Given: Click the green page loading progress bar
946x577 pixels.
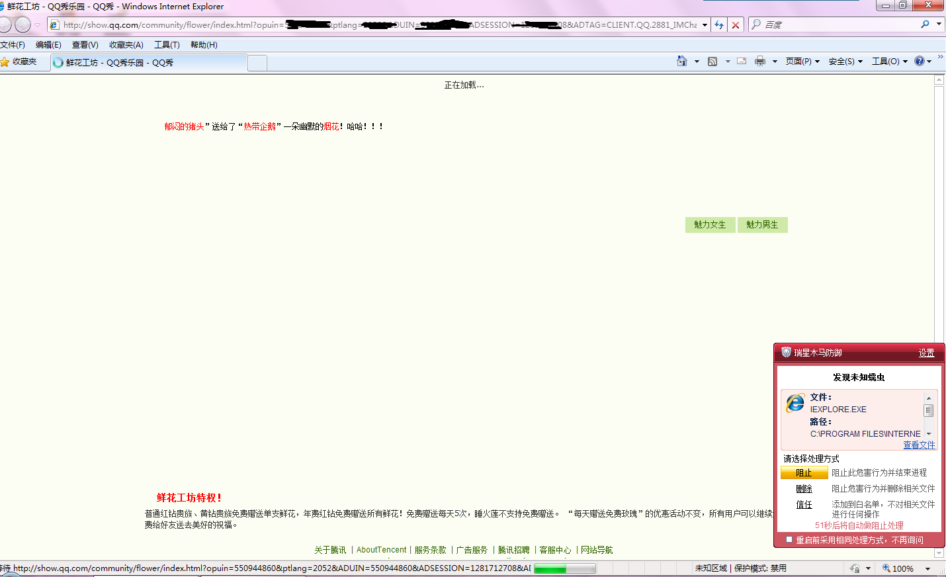Looking at the screenshot, I should pos(565,568).
